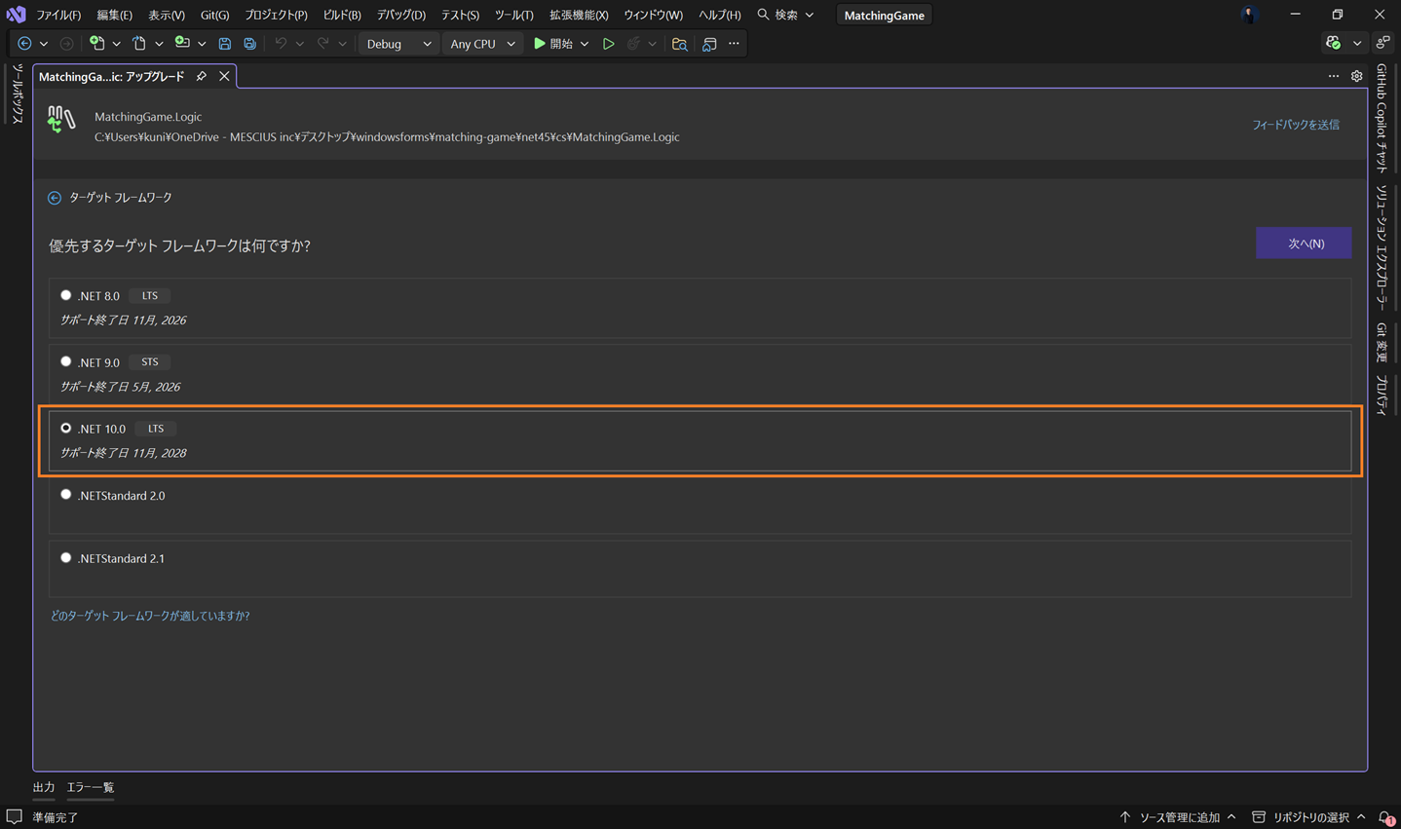1401x829 pixels.
Task: Open the ビルド(B) menu
Action: pyautogui.click(x=341, y=15)
